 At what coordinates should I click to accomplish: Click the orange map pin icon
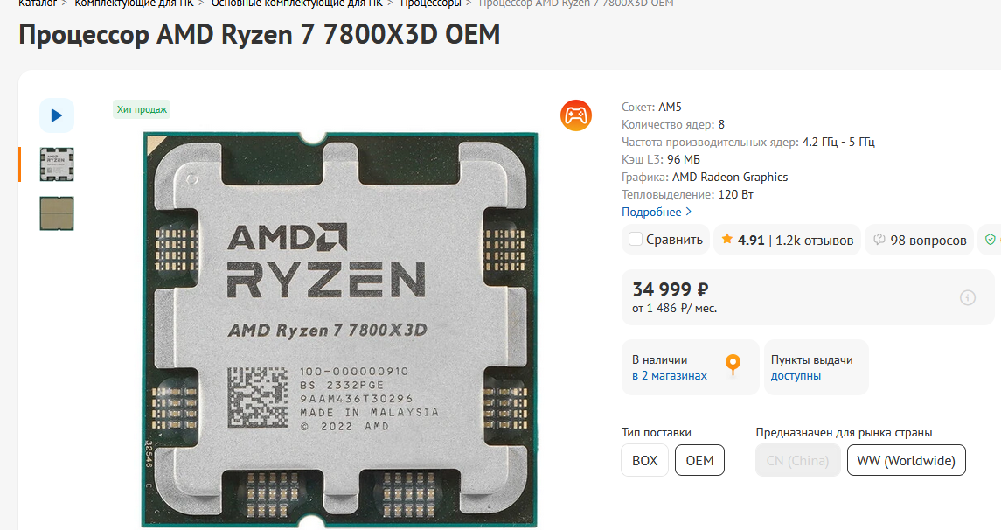click(x=733, y=365)
